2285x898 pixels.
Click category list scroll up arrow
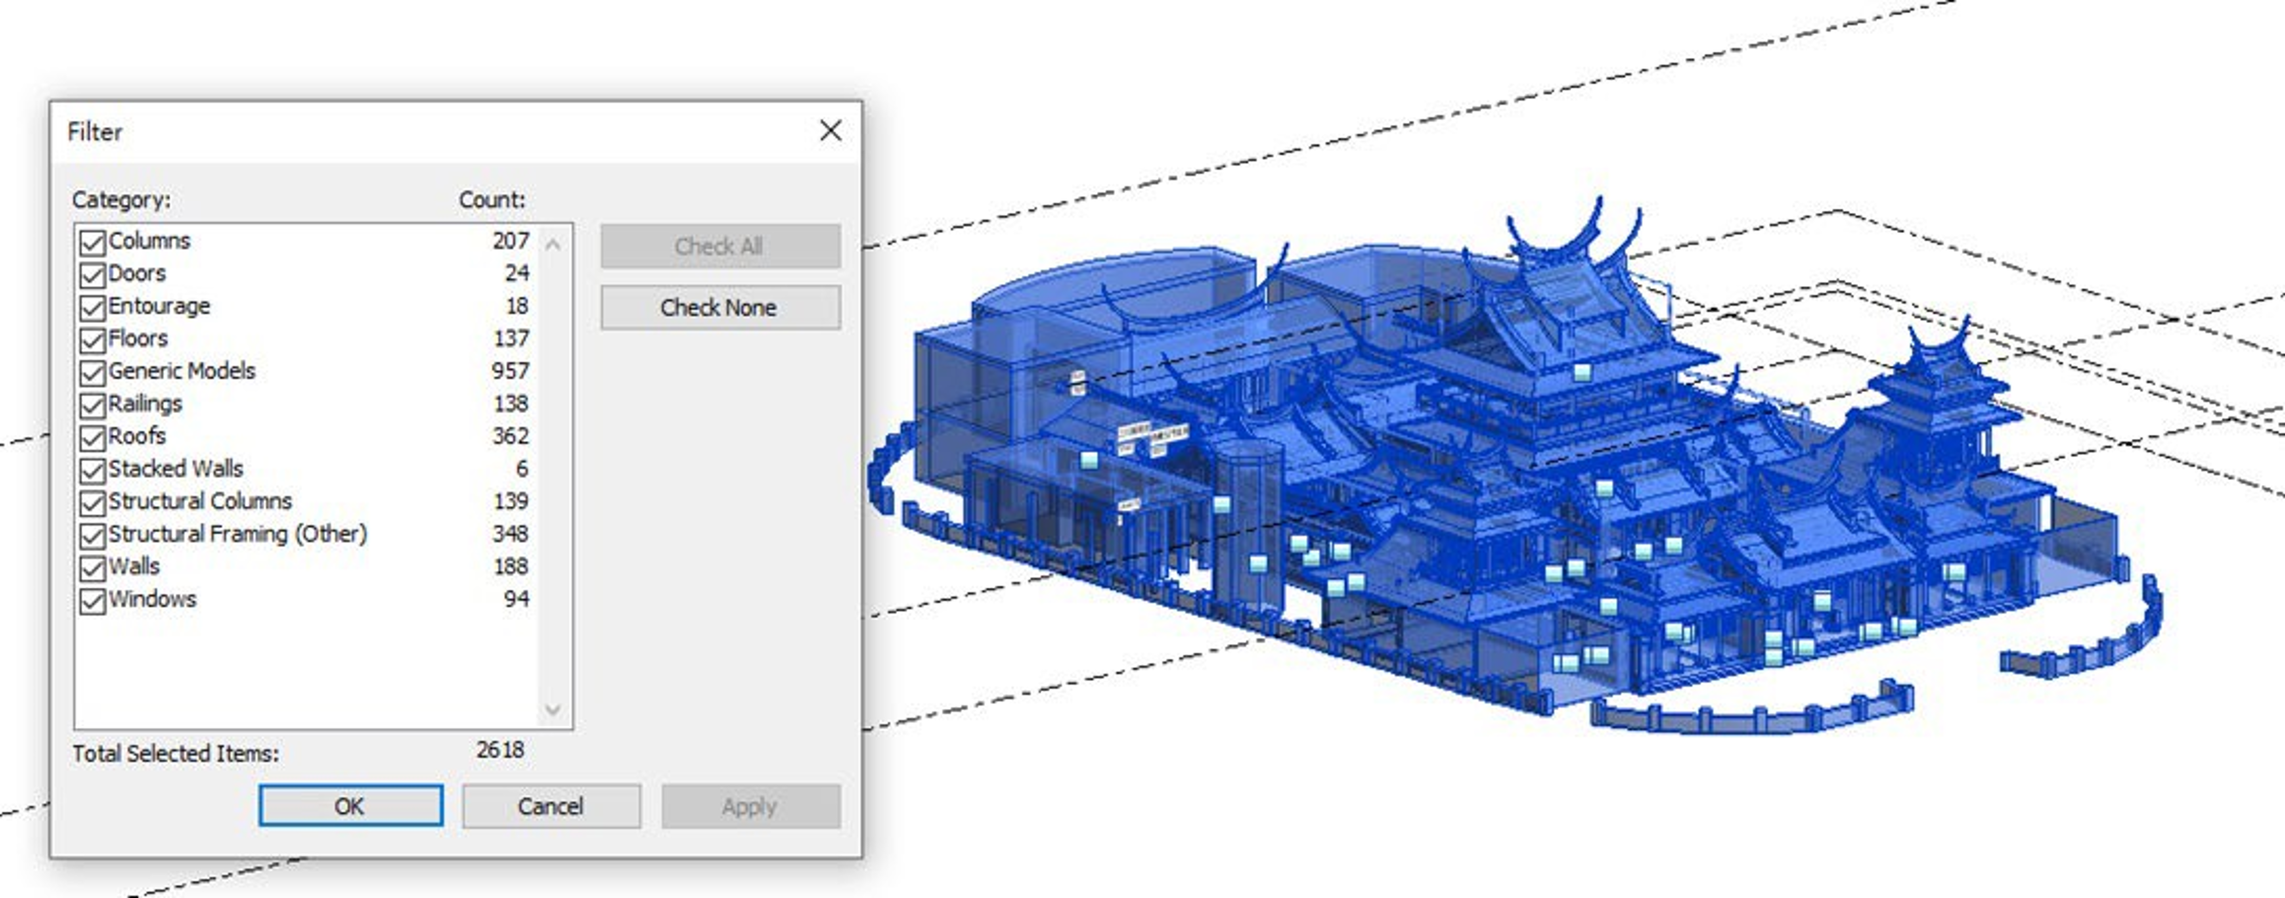coord(553,244)
